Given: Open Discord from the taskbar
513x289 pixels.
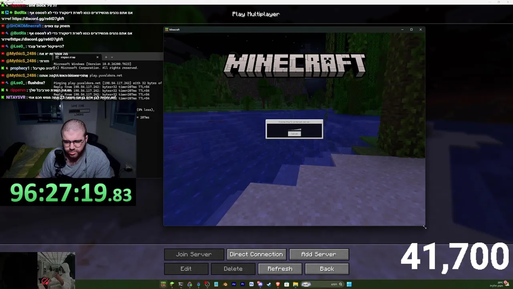Looking at the screenshot, I should point(260,284).
